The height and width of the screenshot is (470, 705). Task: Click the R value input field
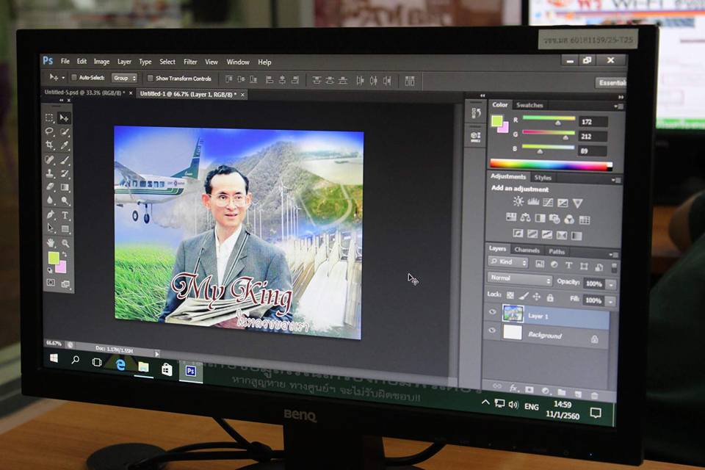[x=592, y=122]
